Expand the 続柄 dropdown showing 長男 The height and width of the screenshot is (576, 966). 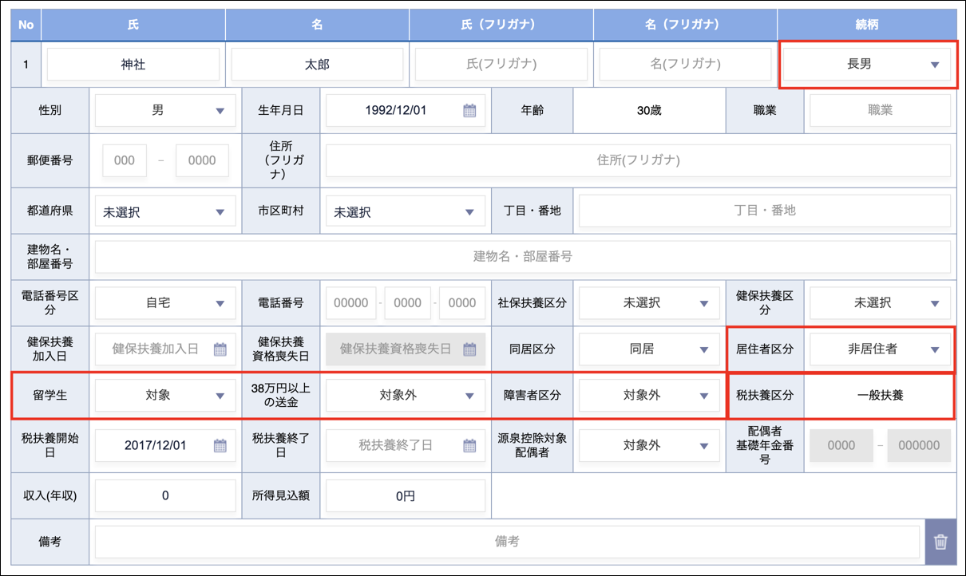click(x=867, y=65)
